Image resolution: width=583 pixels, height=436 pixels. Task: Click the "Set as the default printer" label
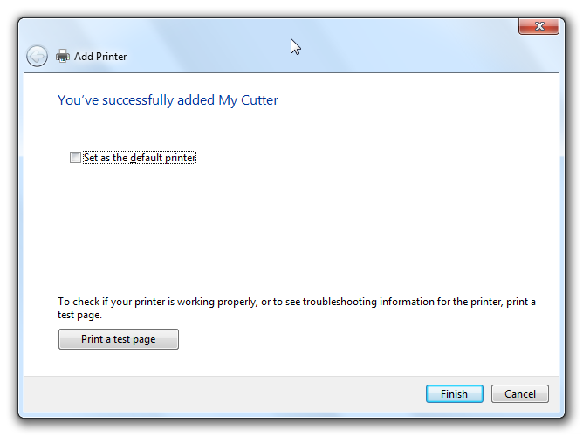coord(140,158)
